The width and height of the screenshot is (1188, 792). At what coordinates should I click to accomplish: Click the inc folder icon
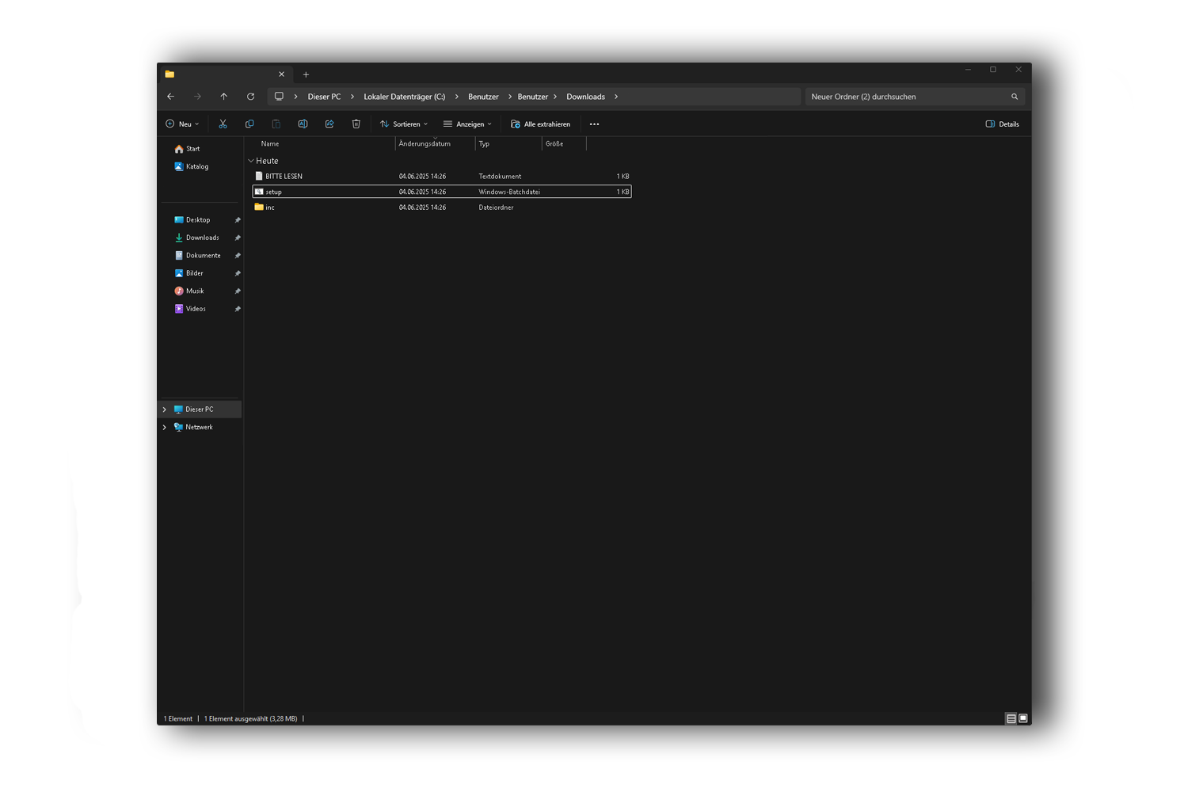point(259,207)
